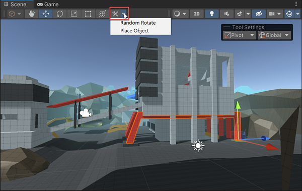302x191 pixels.
Task: Select the Transform tool
Action: (102, 14)
